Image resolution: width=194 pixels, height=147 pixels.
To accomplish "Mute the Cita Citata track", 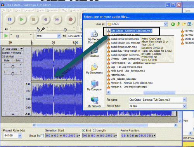I will point(7,60).
